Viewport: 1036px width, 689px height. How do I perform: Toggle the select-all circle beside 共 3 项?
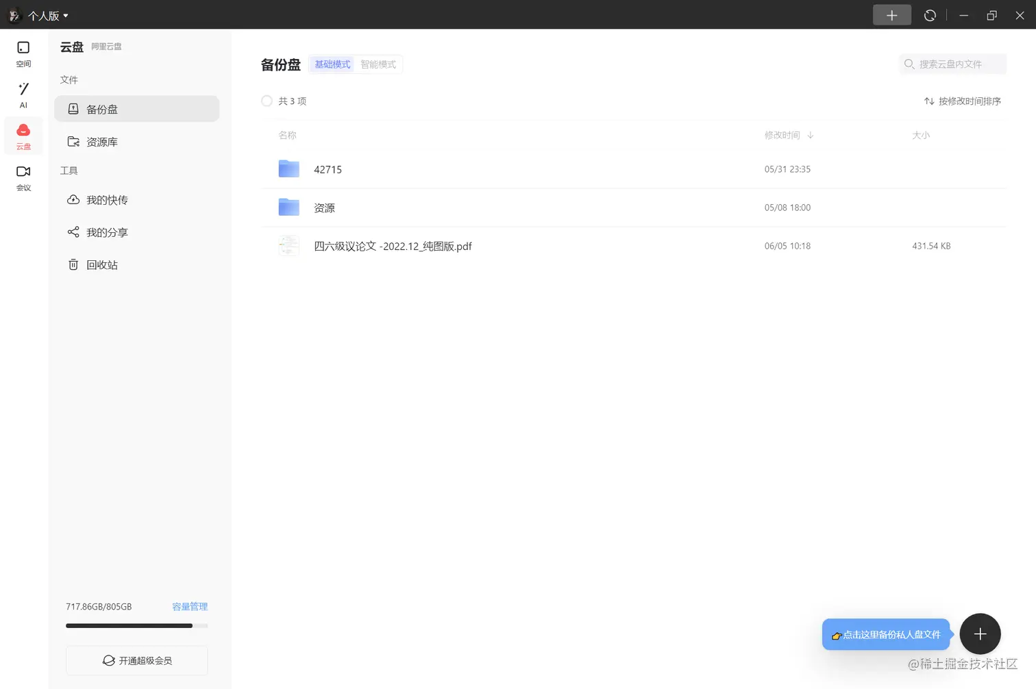tap(267, 101)
